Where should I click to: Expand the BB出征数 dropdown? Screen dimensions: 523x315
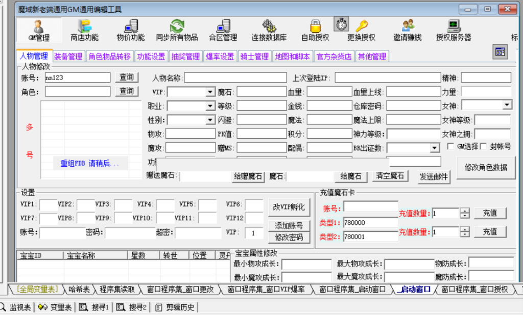tap(434, 147)
